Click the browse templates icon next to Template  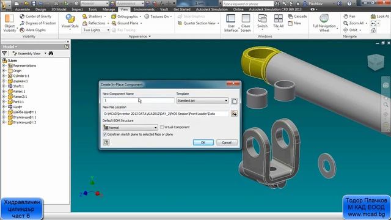click(x=234, y=101)
